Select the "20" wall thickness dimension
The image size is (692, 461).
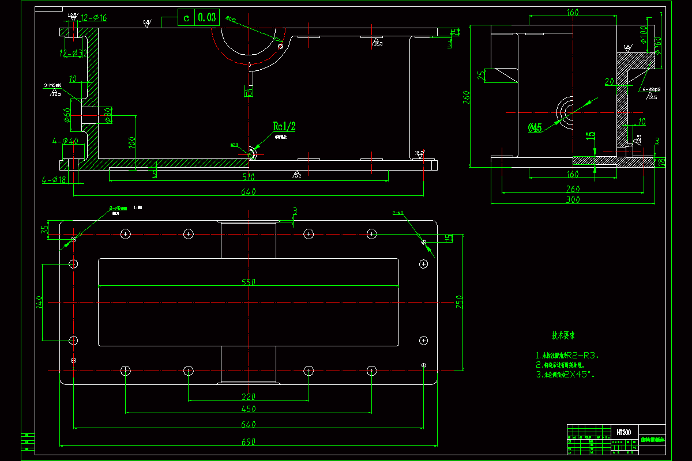click(x=609, y=82)
